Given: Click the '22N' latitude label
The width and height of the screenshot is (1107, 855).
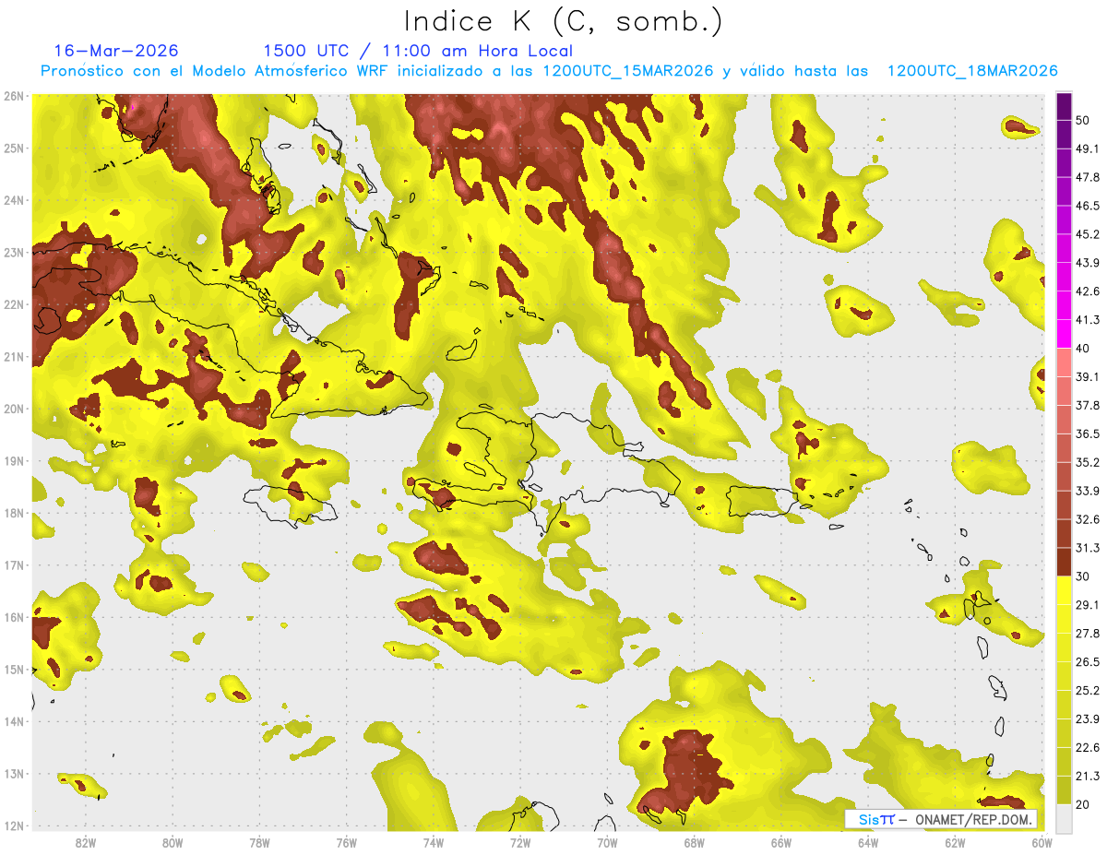Looking at the screenshot, I should point(13,304).
